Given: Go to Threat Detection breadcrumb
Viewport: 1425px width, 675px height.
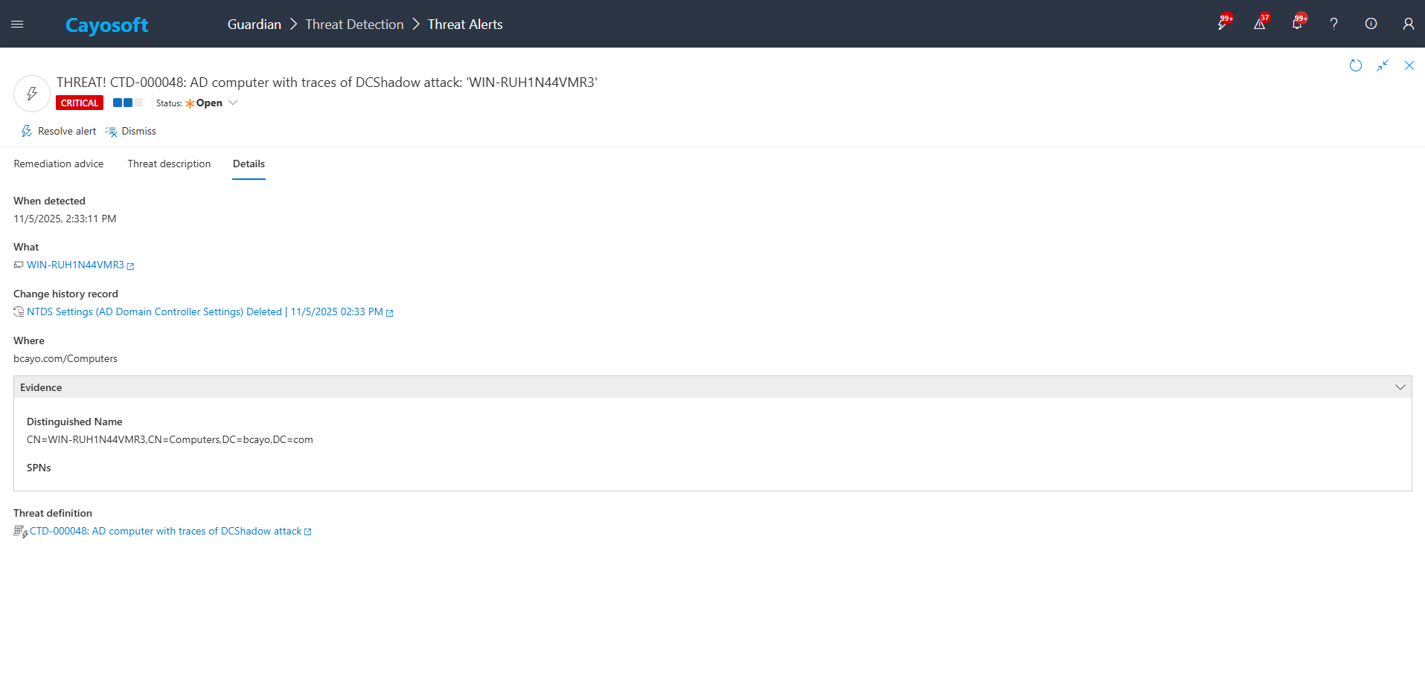Looking at the screenshot, I should (354, 25).
